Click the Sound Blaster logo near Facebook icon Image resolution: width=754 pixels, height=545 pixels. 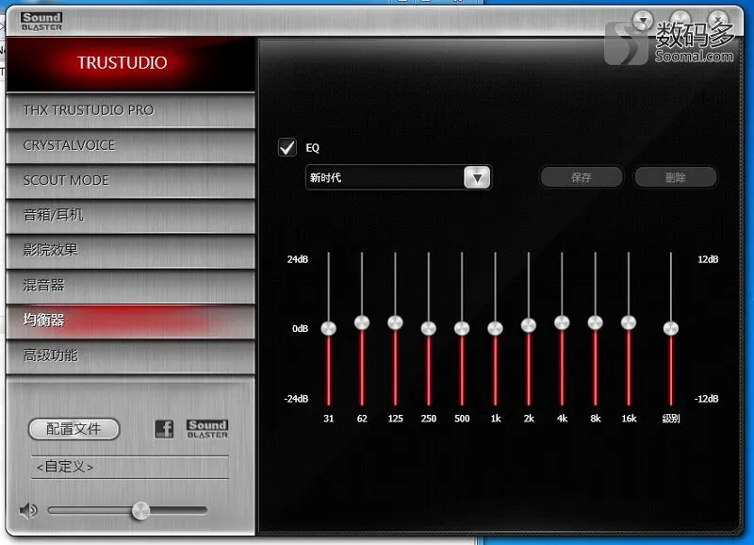click(x=207, y=428)
